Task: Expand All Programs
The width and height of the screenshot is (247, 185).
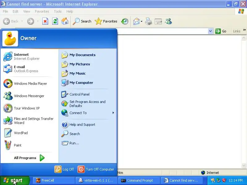Action: (29, 158)
